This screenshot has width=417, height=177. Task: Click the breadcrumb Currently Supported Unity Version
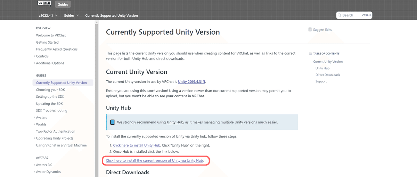(112, 15)
